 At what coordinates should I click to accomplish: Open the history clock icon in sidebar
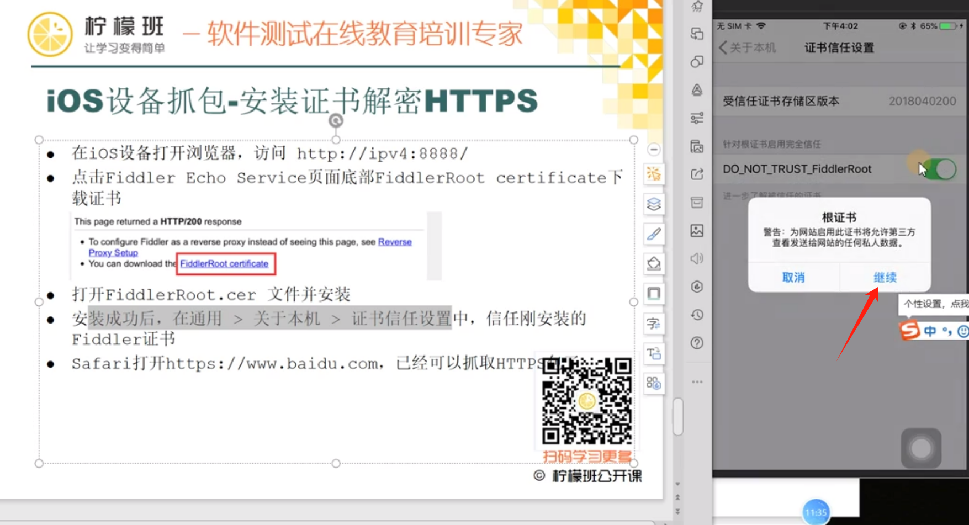point(697,315)
